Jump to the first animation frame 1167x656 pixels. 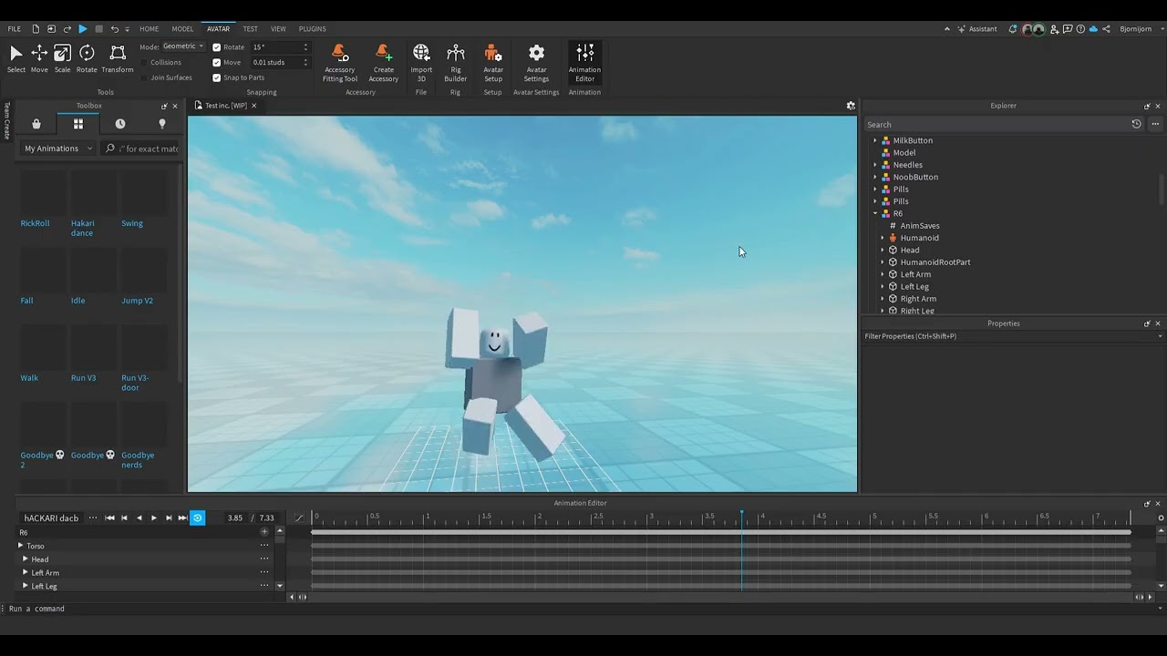(x=109, y=518)
